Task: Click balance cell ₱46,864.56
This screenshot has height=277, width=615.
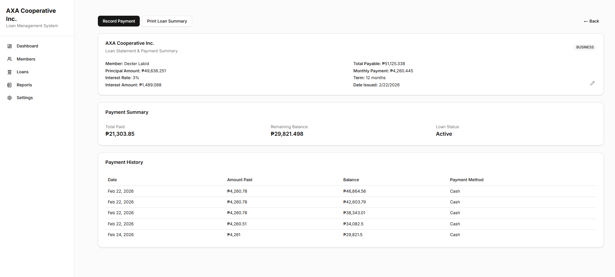Action: 354,191
